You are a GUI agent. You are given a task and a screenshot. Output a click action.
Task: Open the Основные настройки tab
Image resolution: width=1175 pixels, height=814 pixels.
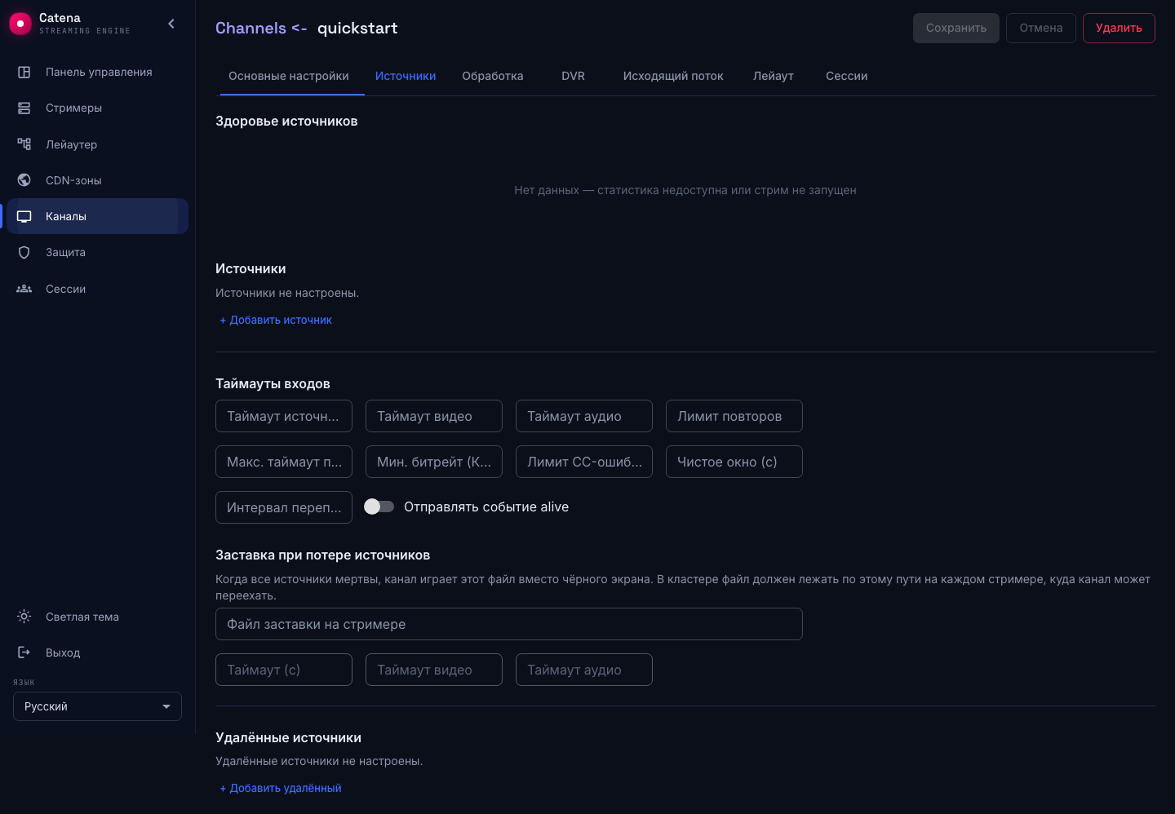click(x=289, y=76)
